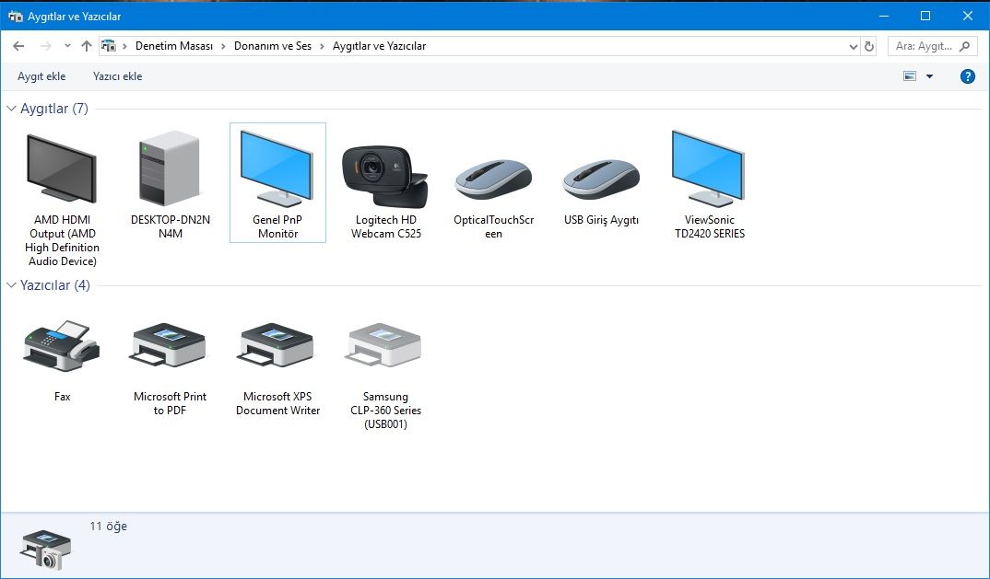The width and height of the screenshot is (990, 579).
Task: Select the ViewSonic TD2420 SERIES monitor icon
Action: [x=709, y=168]
